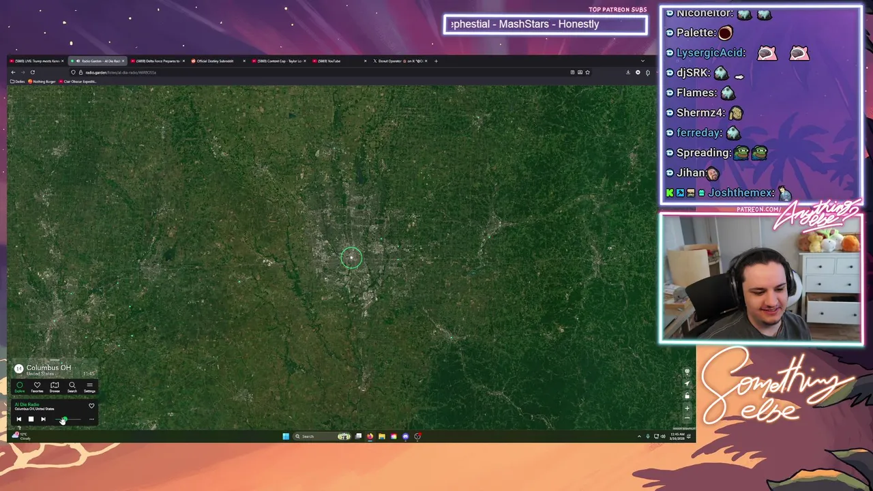
Task: Switch to Official Destiny Subreddit tab
Action: (218, 61)
